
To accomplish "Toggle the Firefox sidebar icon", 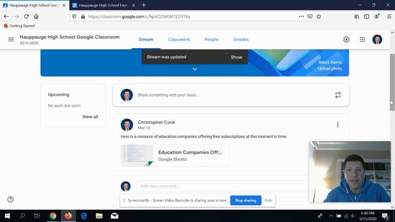I will (367, 17).
